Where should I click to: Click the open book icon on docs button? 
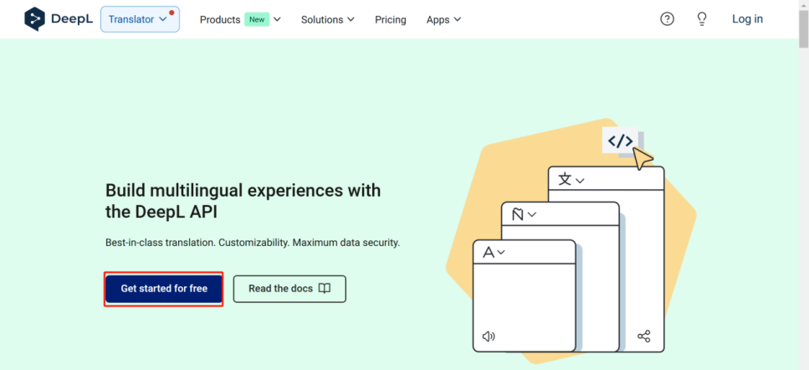click(325, 289)
